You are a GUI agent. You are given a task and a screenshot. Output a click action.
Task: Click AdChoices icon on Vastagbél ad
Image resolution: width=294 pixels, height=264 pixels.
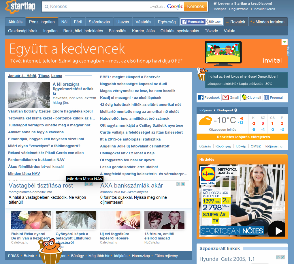[87, 184]
